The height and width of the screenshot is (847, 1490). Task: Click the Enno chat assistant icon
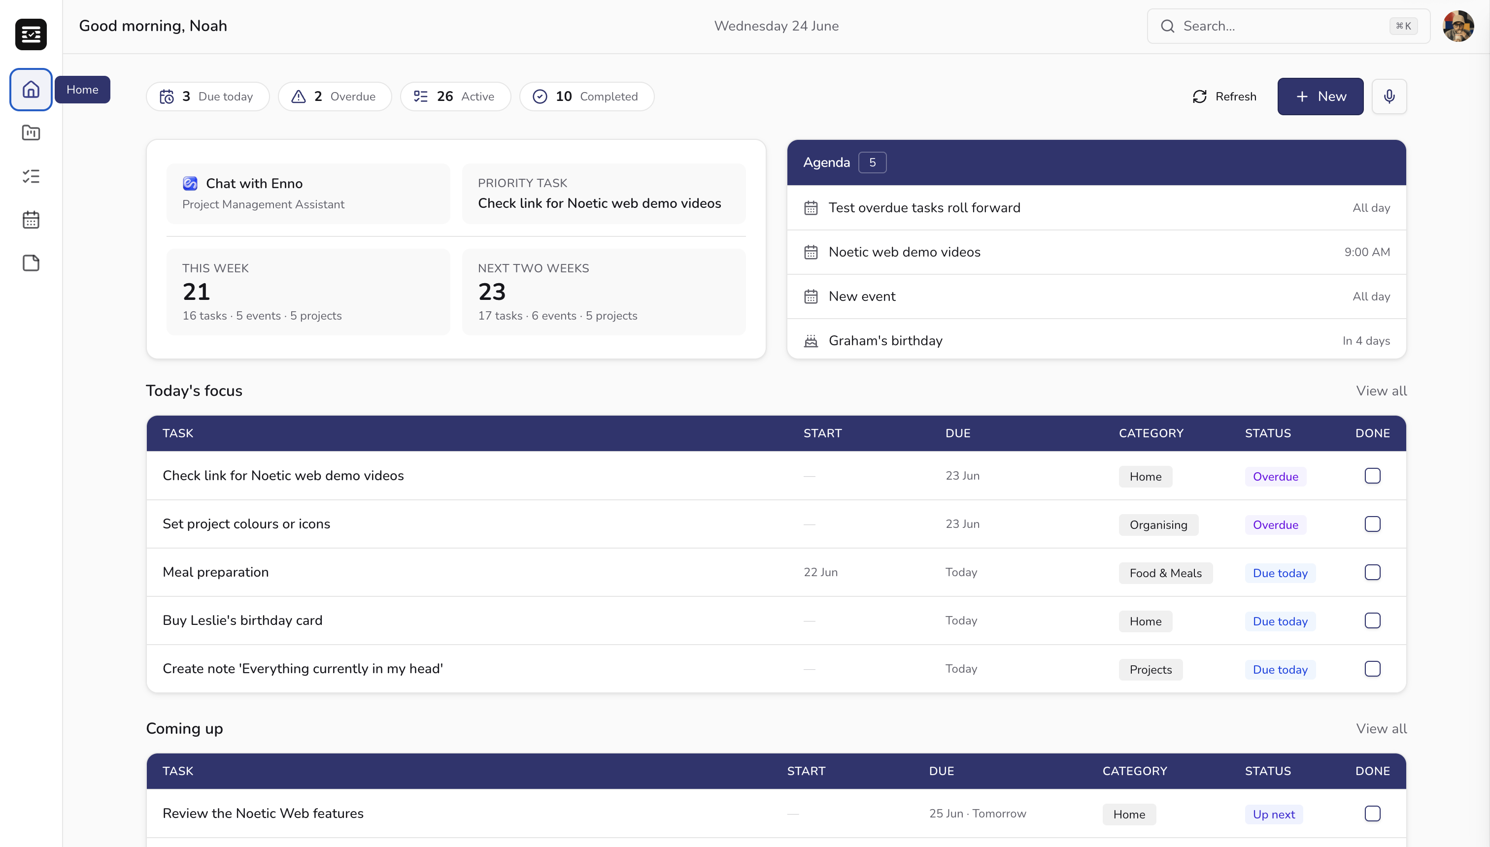(190, 183)
